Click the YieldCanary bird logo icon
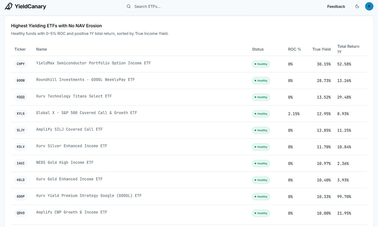The width and height of the screenshot is (378, 227). click(x=9, y=6)
